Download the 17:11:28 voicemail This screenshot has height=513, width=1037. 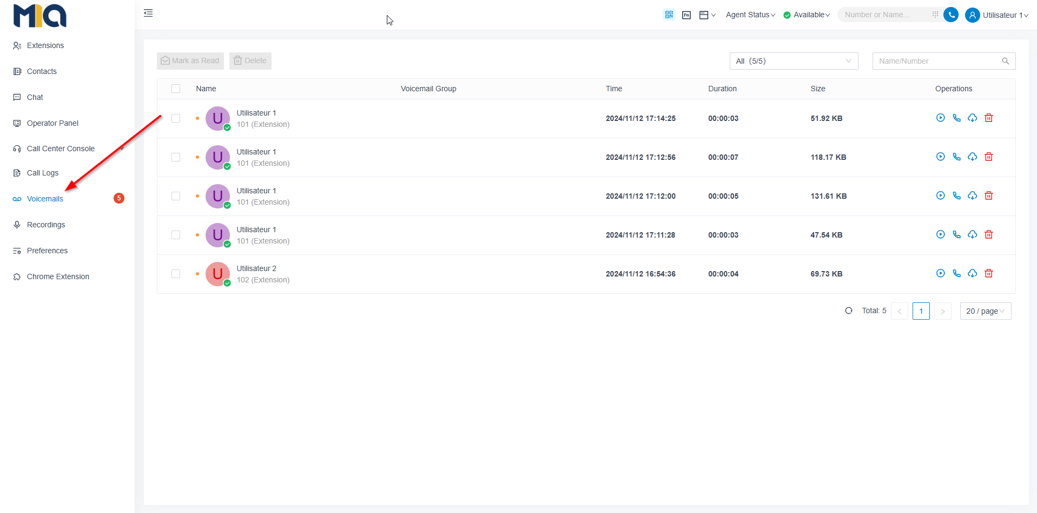[x=973, y=234]
